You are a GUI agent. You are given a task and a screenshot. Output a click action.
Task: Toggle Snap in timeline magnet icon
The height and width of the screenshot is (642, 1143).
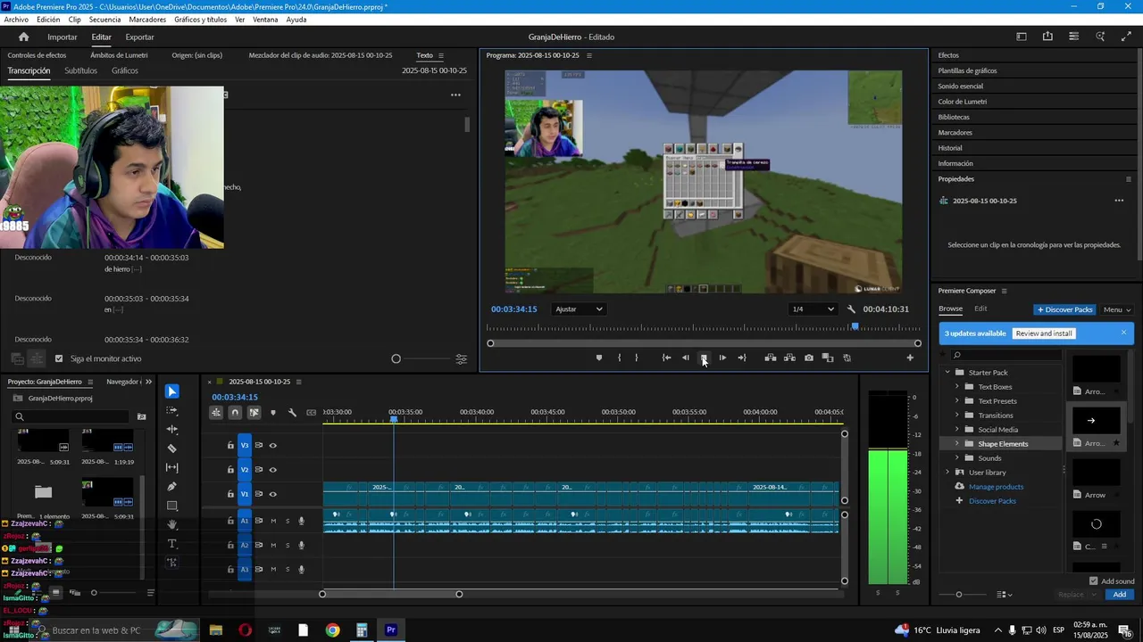235,413
